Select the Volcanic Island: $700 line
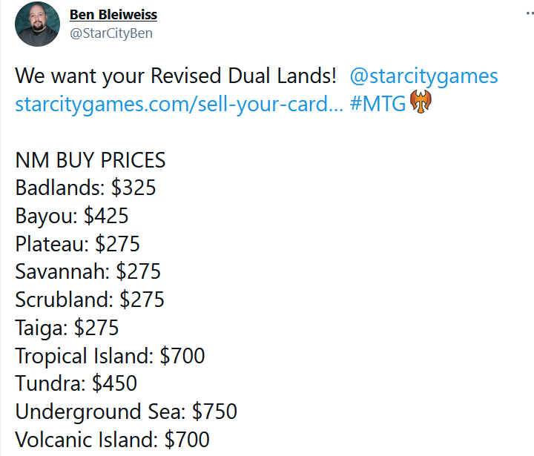The width and height of the screenshot is (534, 456). (112, 439)
